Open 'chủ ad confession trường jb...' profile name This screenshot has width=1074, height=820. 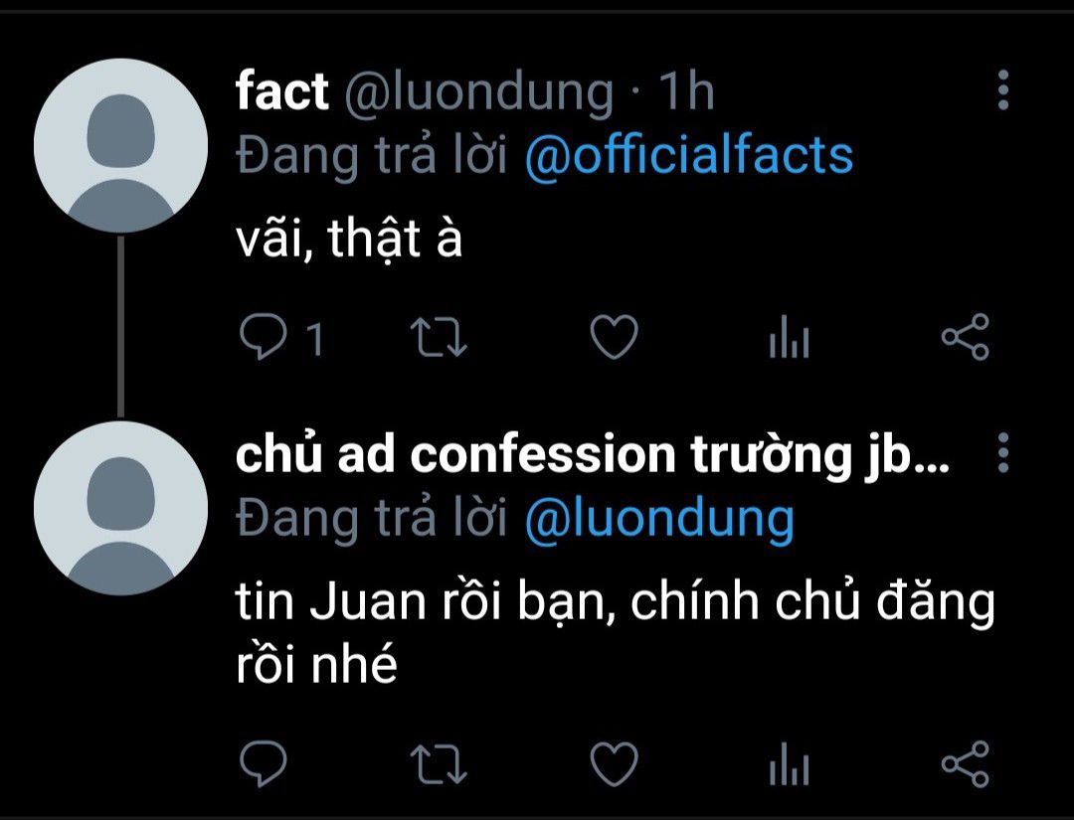tap(593, 455)
